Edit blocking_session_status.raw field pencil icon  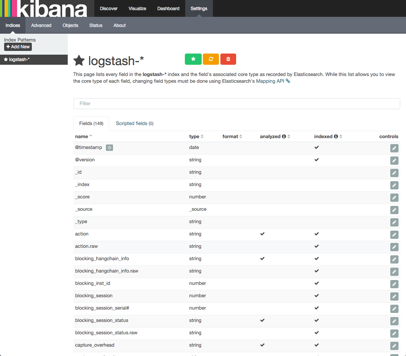pyautogui.click(x=394, y=334)
